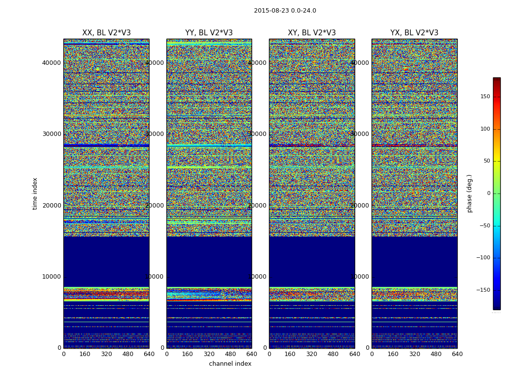
Task: Click the 'time index' y-axis label
Action: [35, 193]
